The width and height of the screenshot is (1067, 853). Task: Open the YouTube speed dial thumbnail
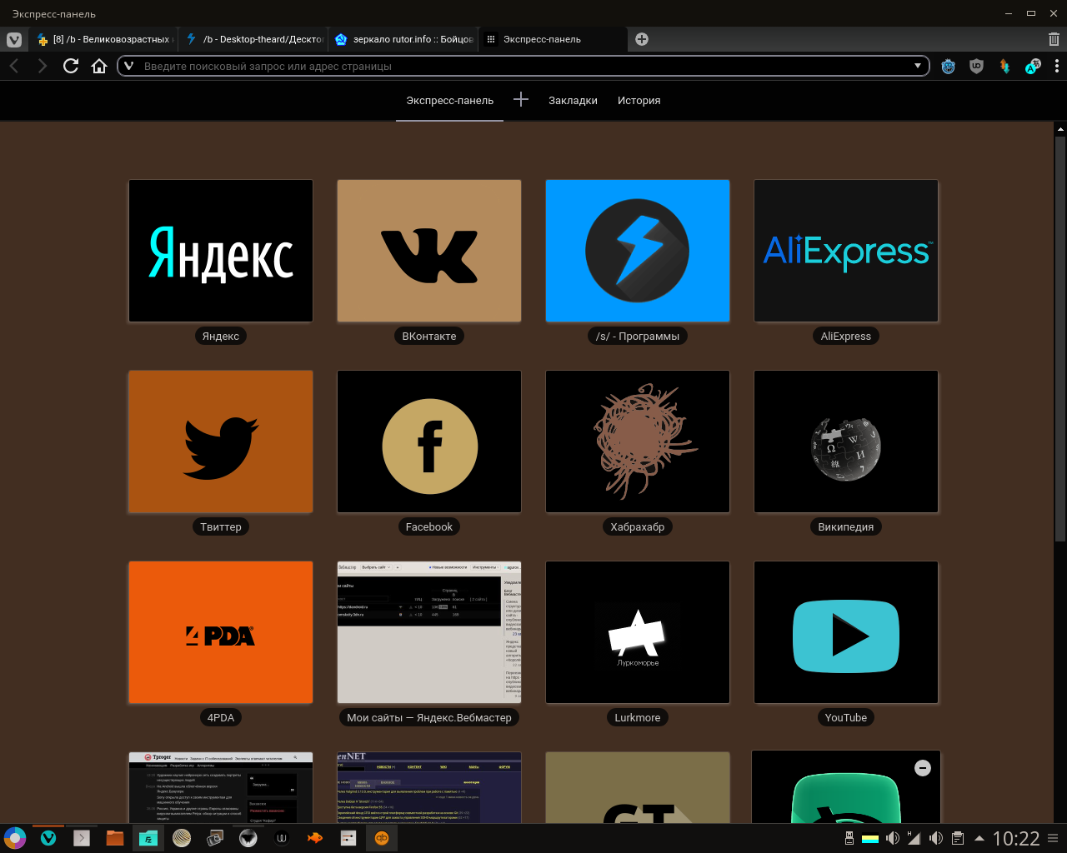coord(846,632)
